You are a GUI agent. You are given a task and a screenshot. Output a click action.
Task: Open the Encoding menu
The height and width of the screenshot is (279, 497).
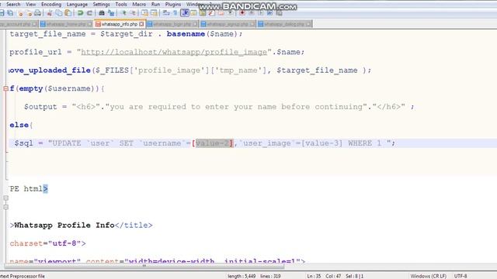click(x=51, y=5)
